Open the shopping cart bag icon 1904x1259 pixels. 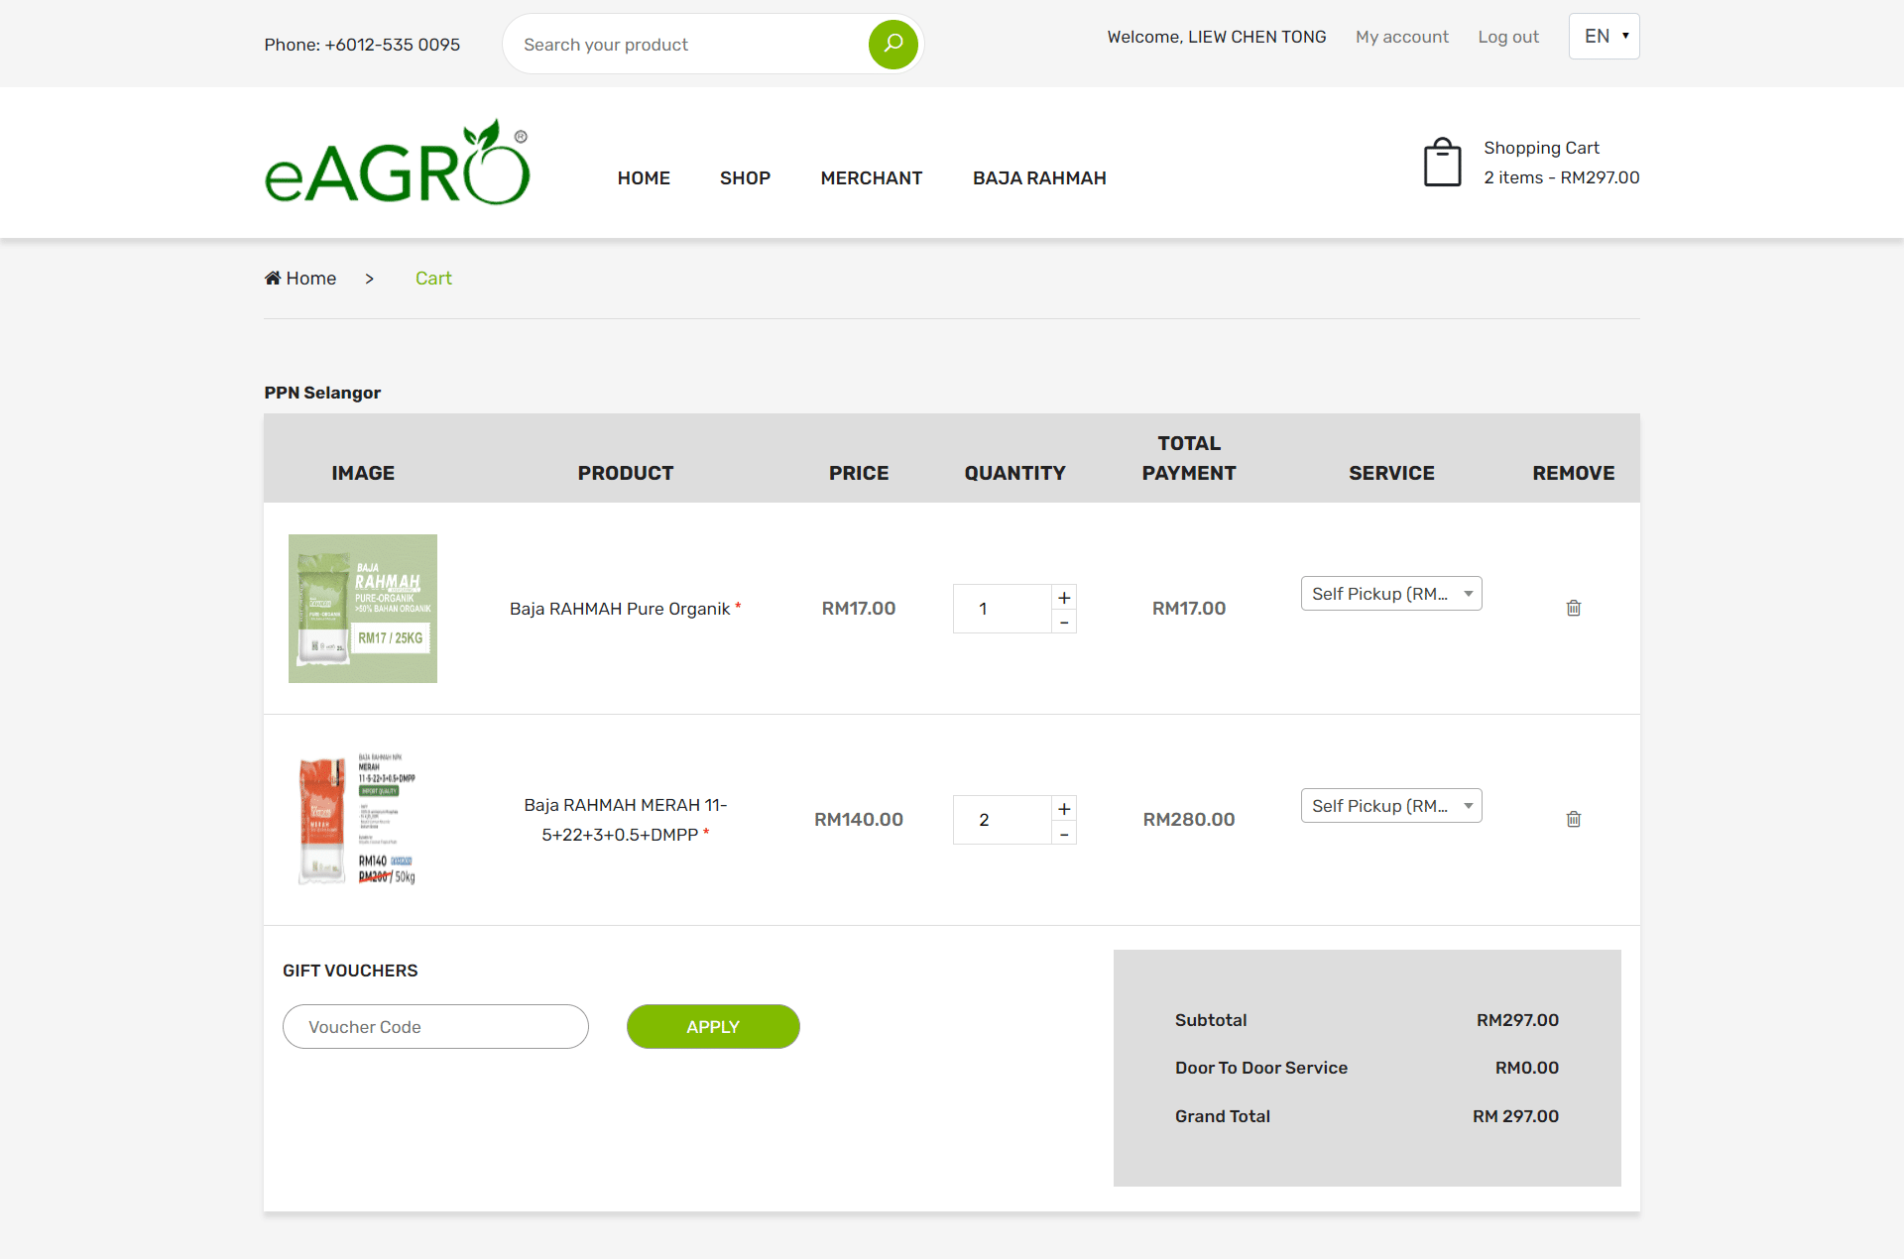(1442, 163)
